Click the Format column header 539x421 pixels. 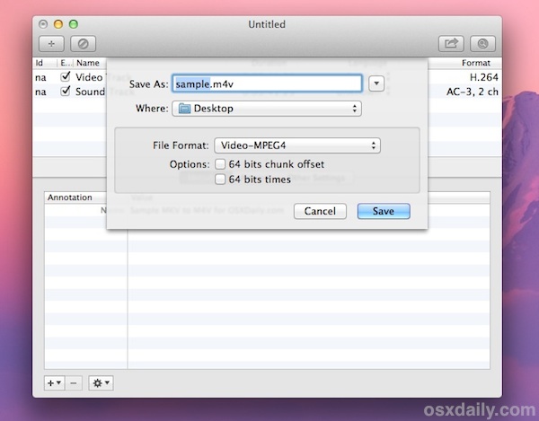[x=476, y=63]
